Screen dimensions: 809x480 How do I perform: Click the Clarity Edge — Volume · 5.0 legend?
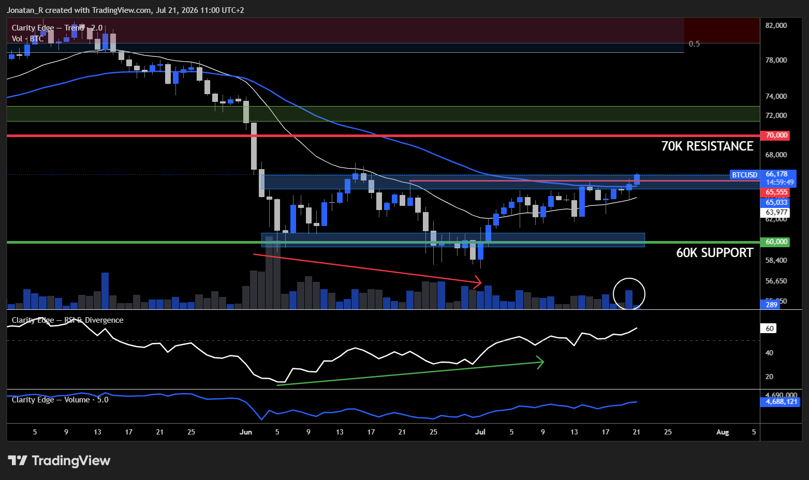pyautogui.click(x=60, y=400)
